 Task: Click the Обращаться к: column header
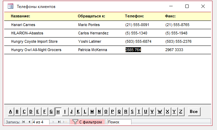click(91, 16)
